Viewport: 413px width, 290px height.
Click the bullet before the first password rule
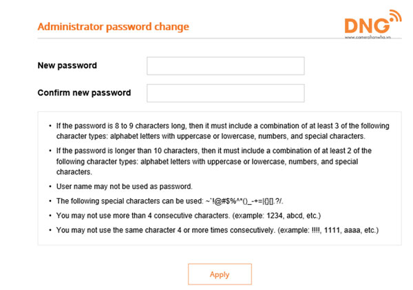click(x=50, y=126)
